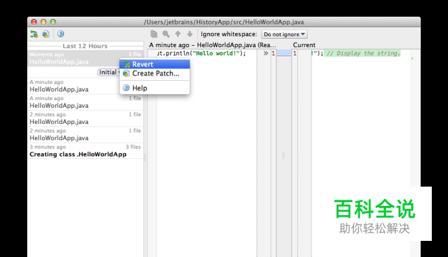Viewport: 448px width, 257px height.
Task: Go to next difference with down arrow
Action: tap(190, 34)
